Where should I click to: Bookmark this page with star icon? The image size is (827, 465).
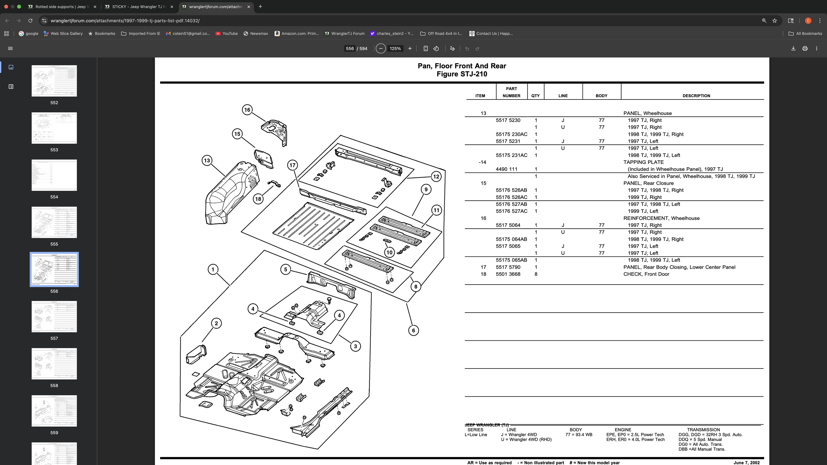point(774,20)
